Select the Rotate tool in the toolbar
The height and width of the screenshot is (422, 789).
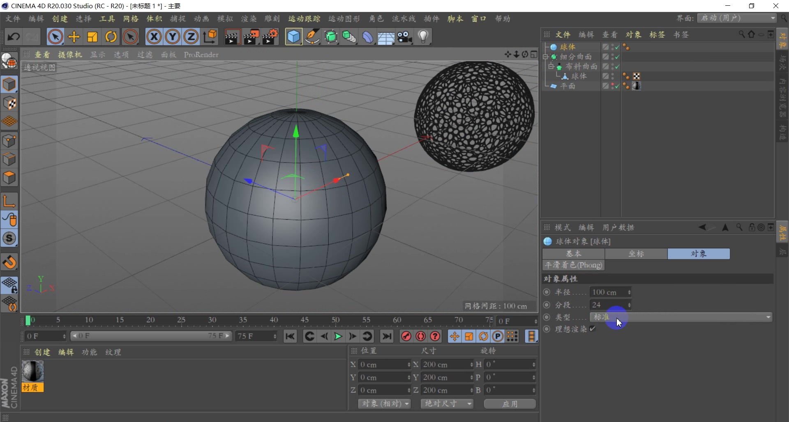tap(110, 37)
